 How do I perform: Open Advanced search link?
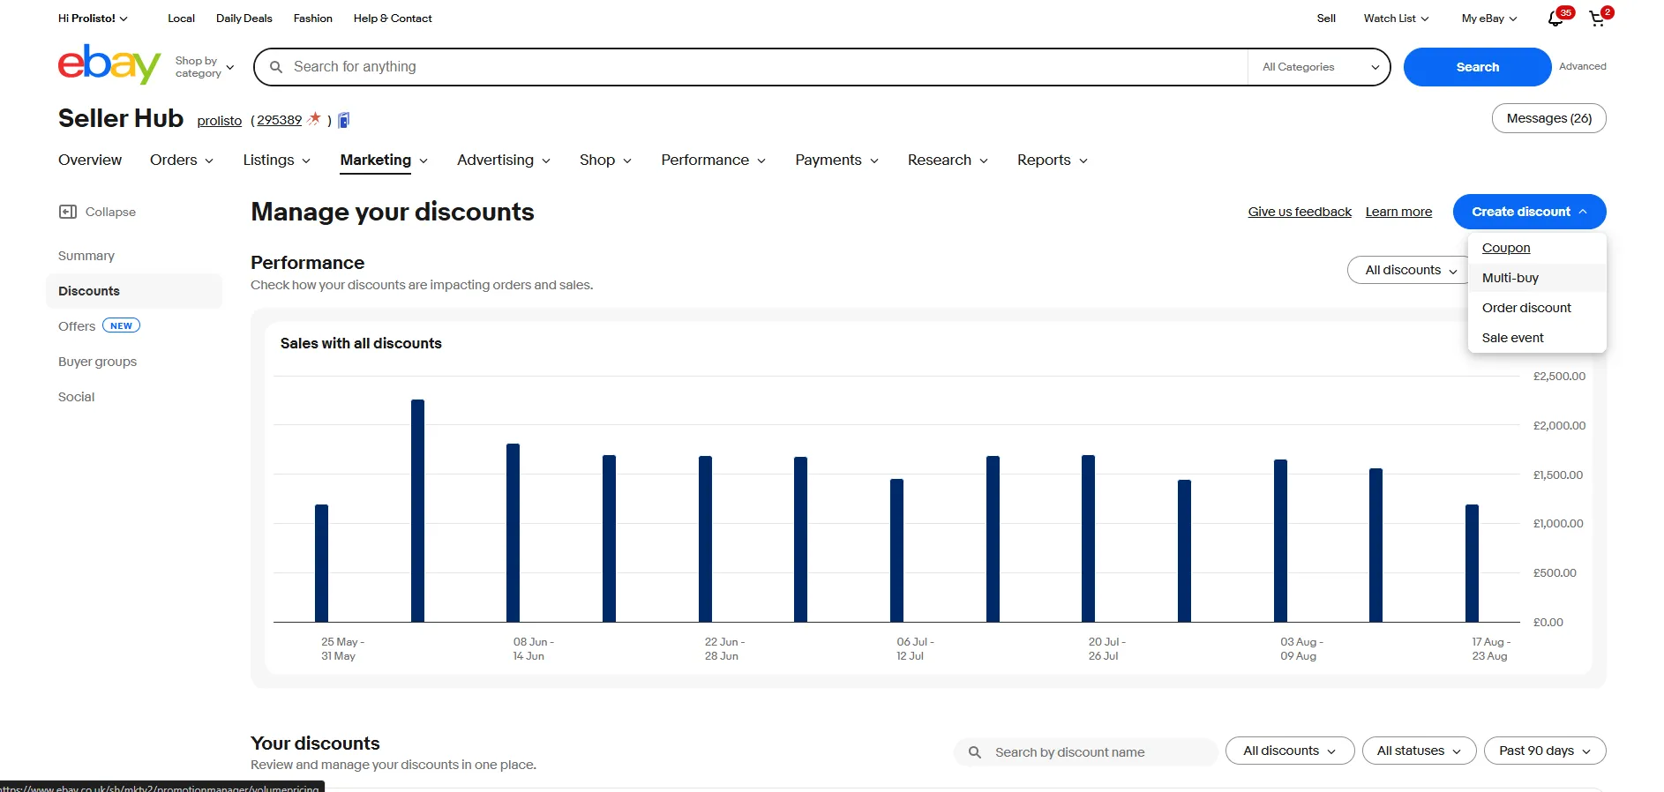[1582, 66]
